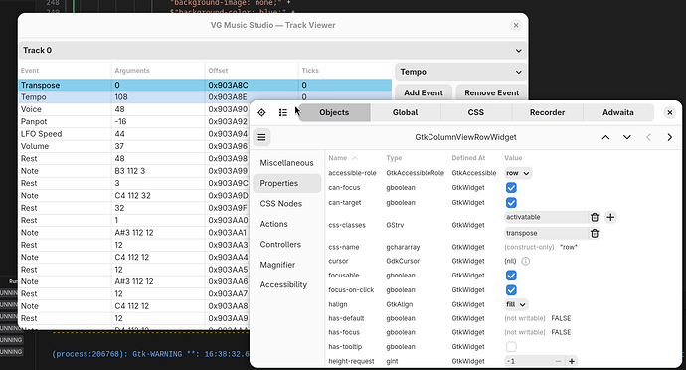Screen dimensions: 686x370
Task: Toggle the focusable checkbox
Action: coord(511,276)
